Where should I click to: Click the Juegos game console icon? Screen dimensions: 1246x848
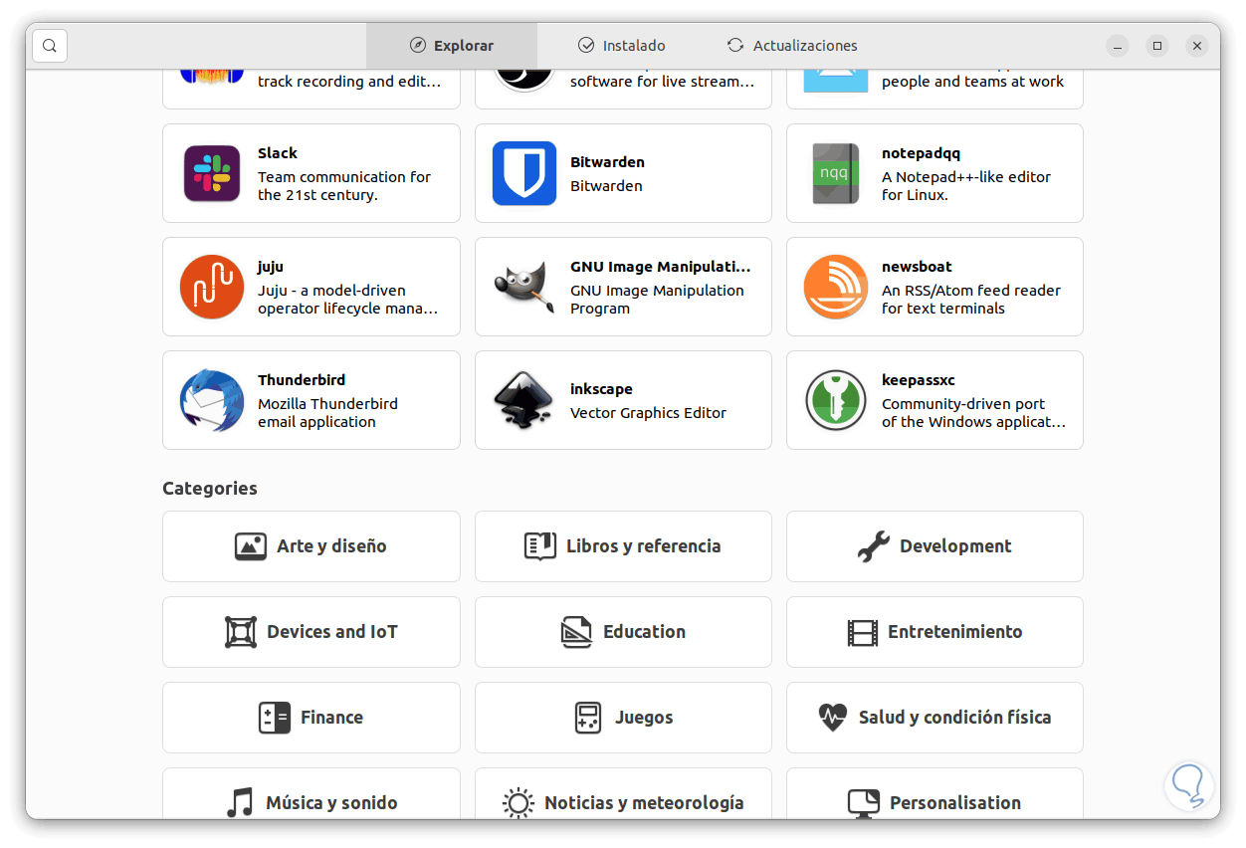coord(589,718)
